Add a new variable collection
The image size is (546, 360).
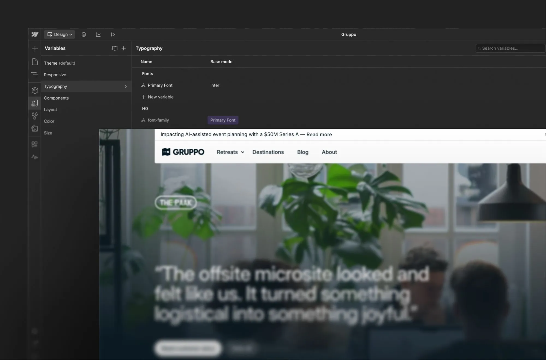124,48
